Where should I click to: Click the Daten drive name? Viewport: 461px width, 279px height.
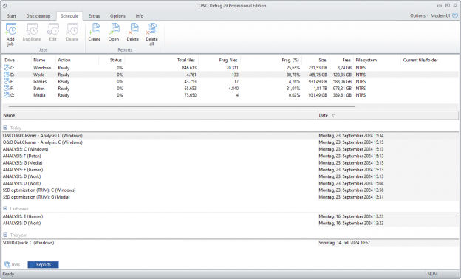tap(39, 88)
